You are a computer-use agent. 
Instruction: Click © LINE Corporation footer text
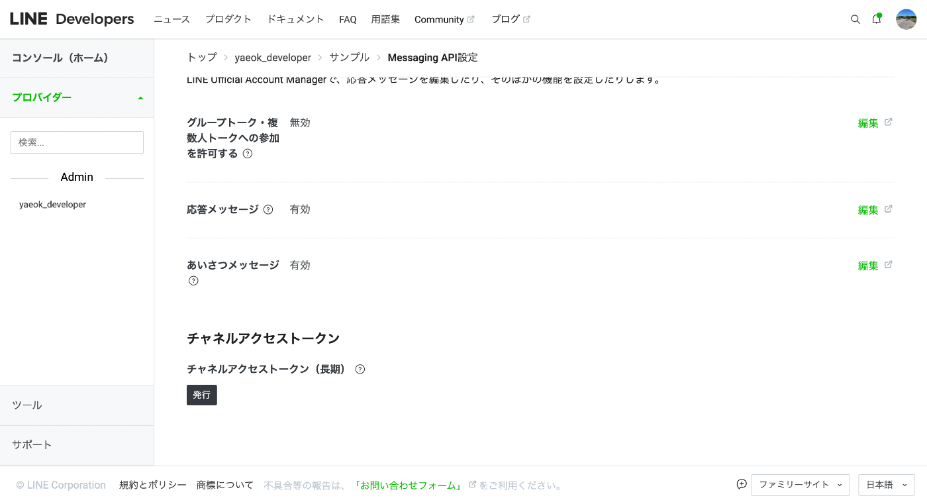61,485
